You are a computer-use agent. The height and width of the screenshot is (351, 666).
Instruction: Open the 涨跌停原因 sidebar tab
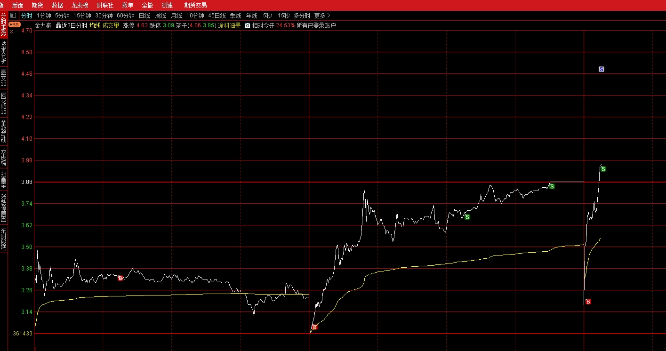(4, 207)
